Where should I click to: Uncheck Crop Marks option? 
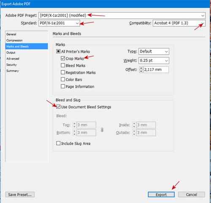click(63, 58)
